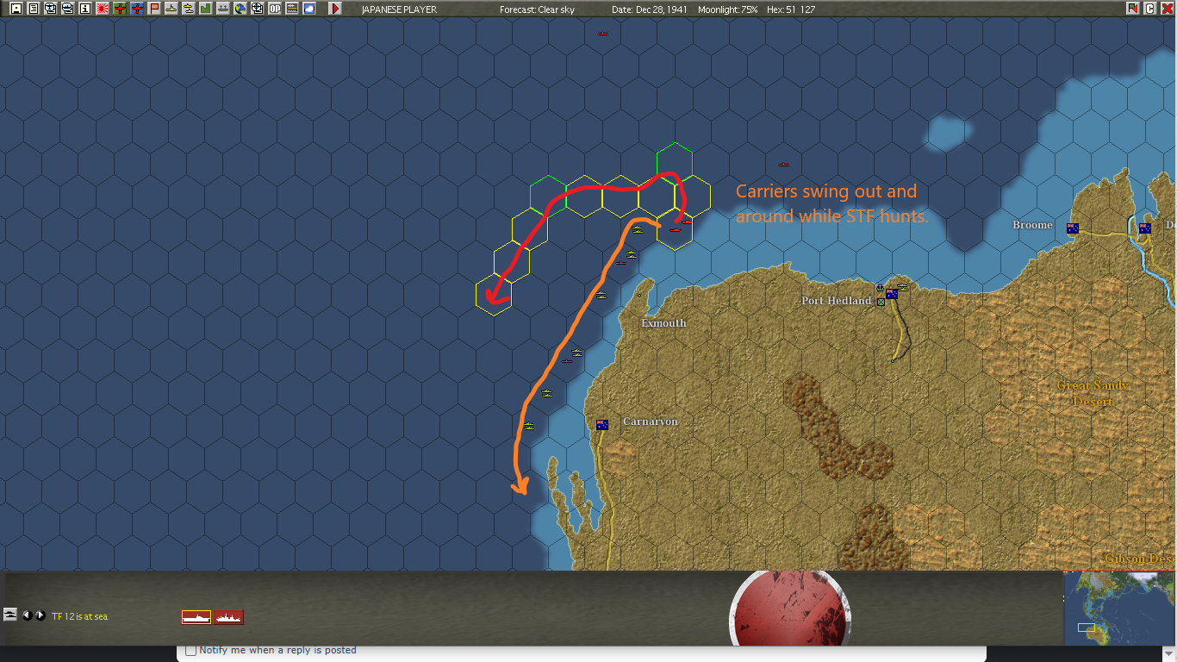This screenshot has height=662, width=1177.
Task: Click the Port Hedland base flag
Action: 892,294
